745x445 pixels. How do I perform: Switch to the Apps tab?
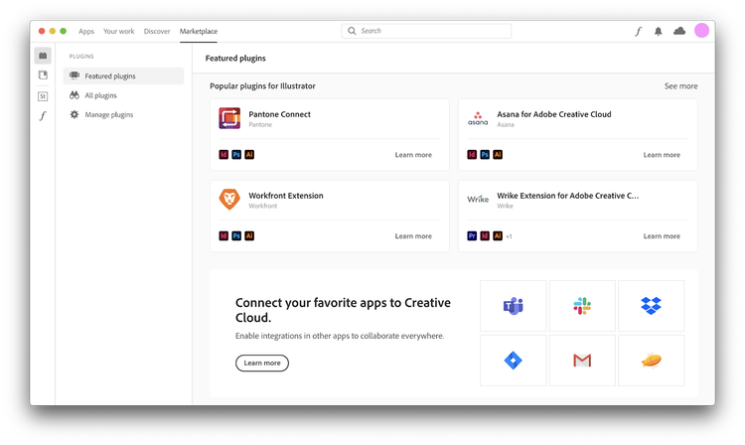(x=86, y=31)
